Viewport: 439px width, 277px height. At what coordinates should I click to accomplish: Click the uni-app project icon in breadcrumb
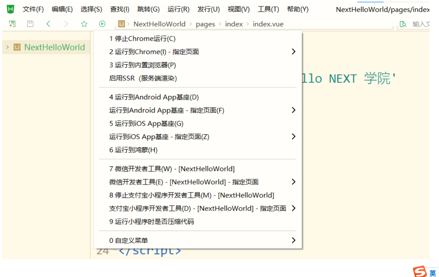pos(122,24)
